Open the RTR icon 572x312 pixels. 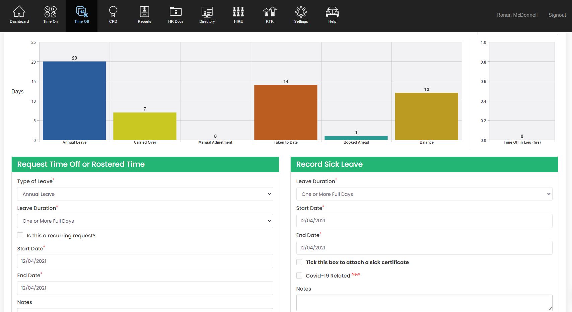point(269,13)
